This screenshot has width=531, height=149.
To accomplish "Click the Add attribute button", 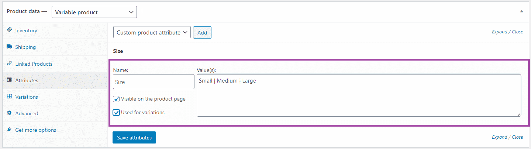I will (202, 33).
